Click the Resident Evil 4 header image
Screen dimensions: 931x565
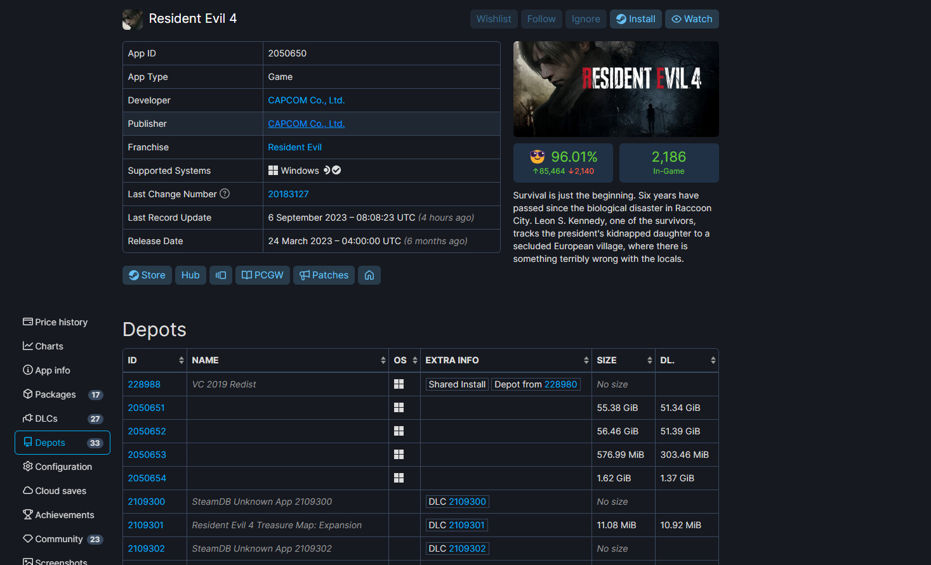click(x=616, y=89)
